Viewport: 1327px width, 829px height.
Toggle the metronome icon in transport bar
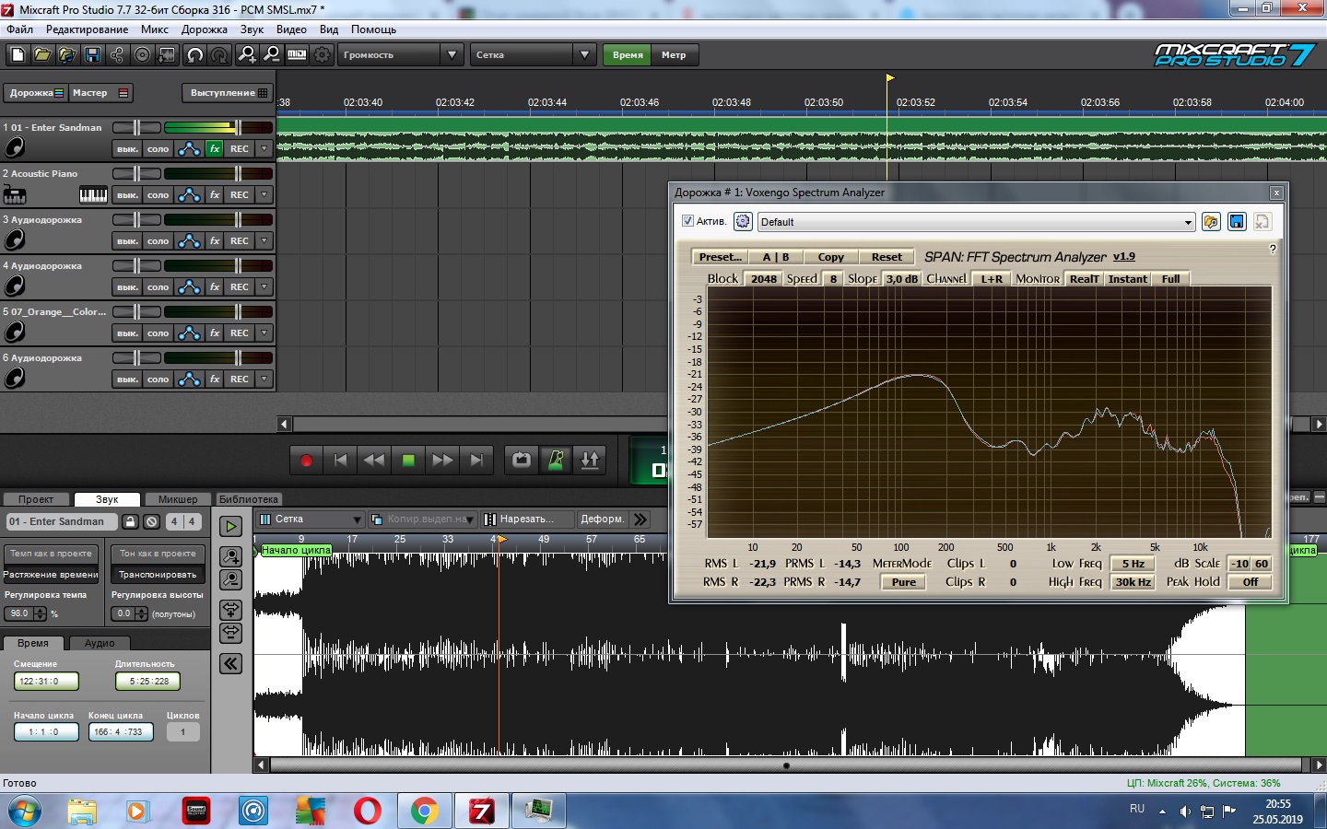pyautogui.click(x=556, y=460)
